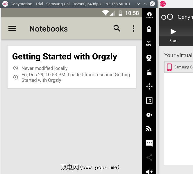
Task: Click the Genymotion logo in the right window
Action: tap(167, 17)
